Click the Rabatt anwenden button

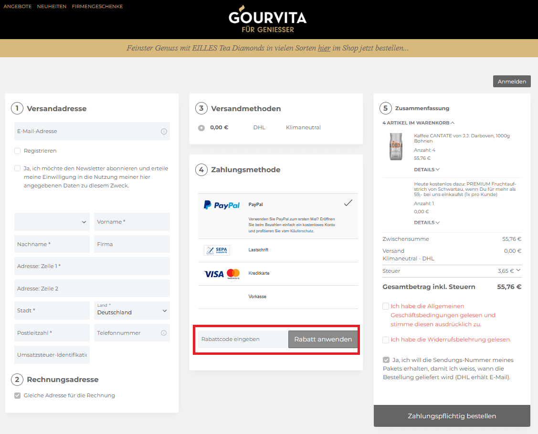[323, 340]
